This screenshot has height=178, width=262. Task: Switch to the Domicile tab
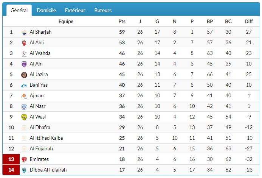pos(47,11)
